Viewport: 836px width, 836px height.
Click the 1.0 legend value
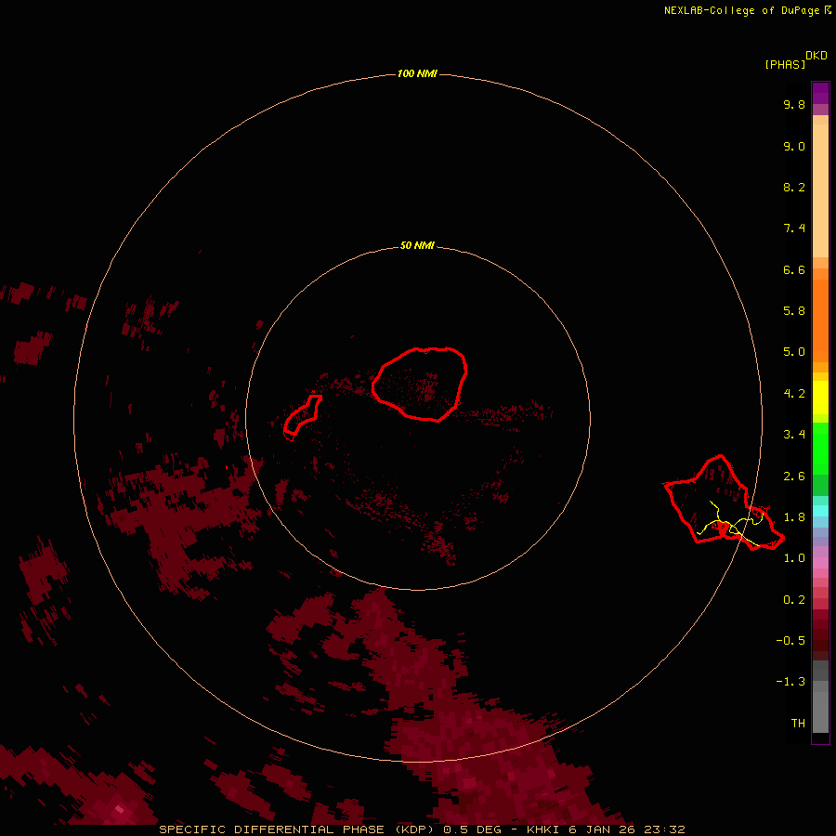[x=794, y=558]
